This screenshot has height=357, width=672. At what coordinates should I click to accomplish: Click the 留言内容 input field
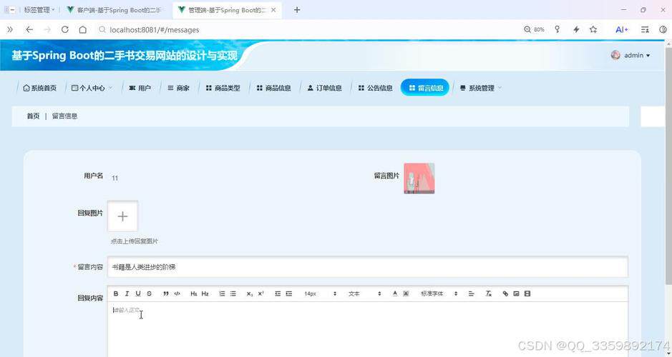(x=367, y=267)
